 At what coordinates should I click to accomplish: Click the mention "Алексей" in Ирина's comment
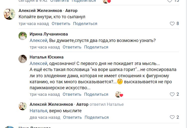tap(38, 40)
